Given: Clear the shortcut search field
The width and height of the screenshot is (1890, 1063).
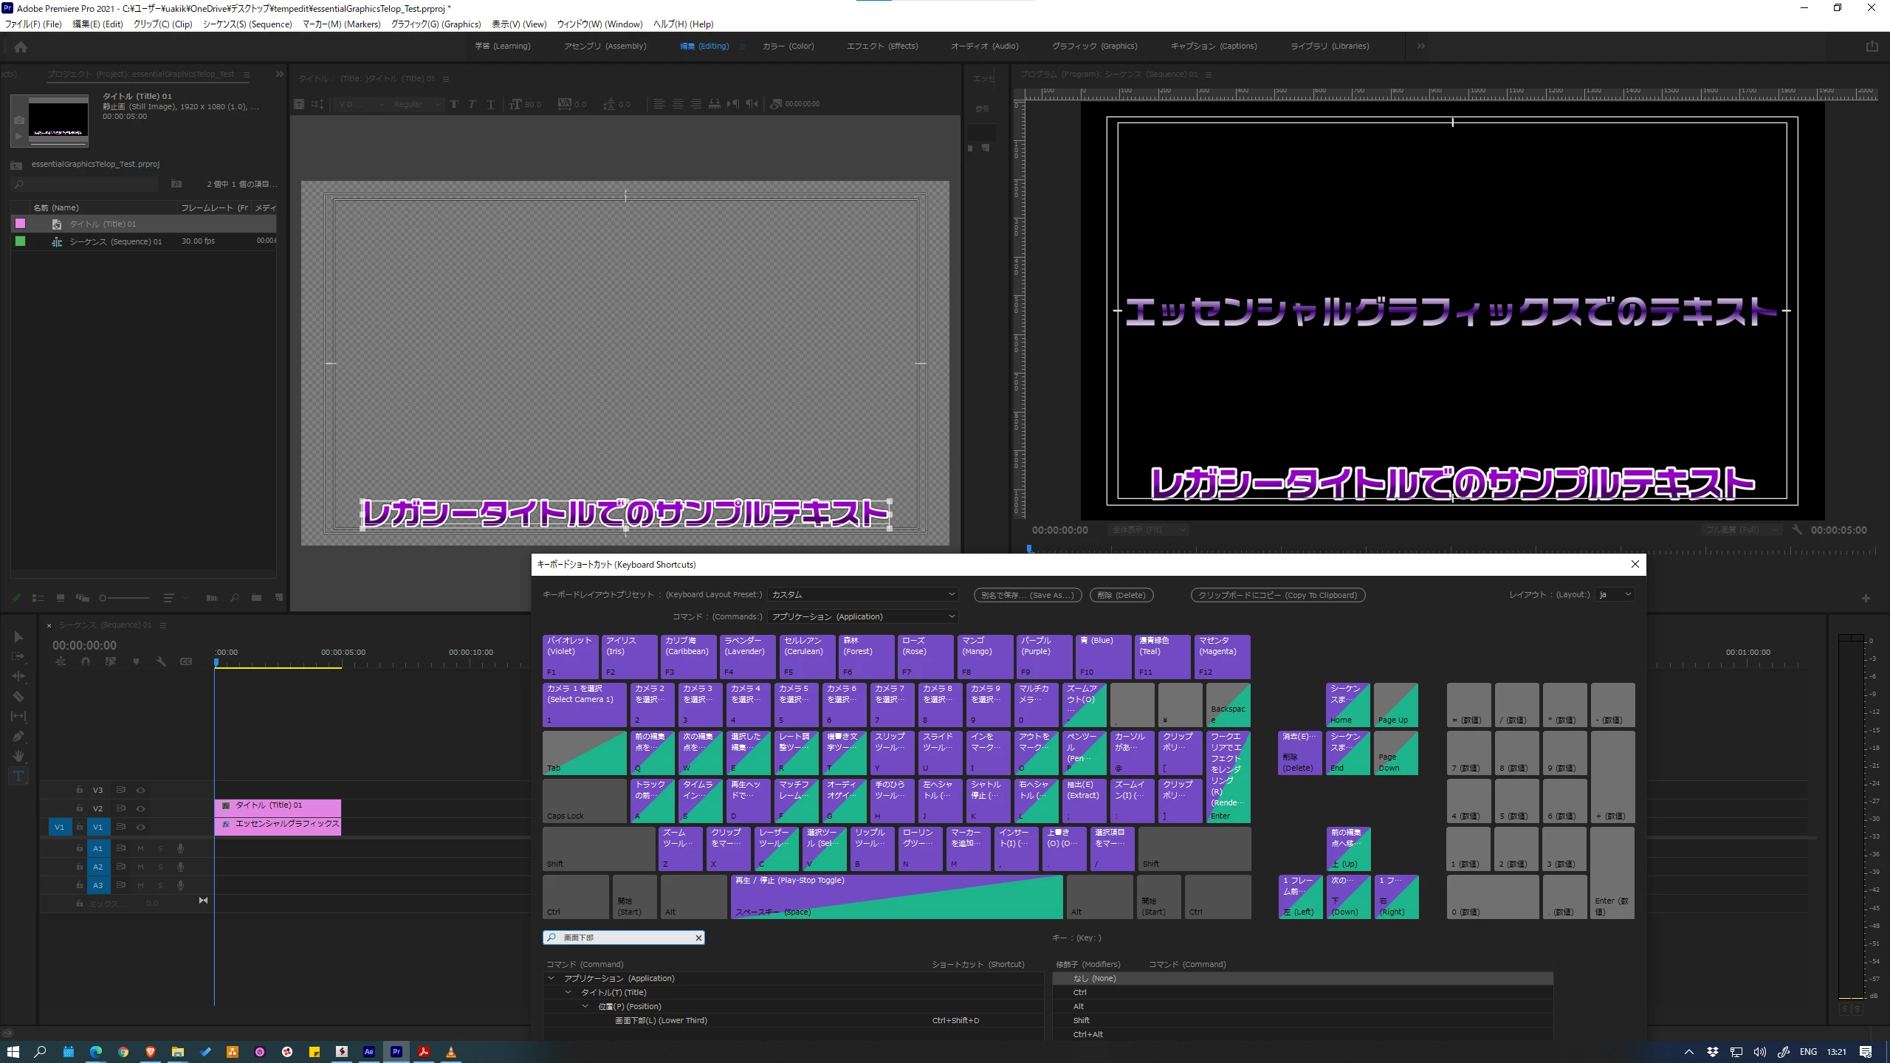Looking at the screenshot, I should (698, 938).
